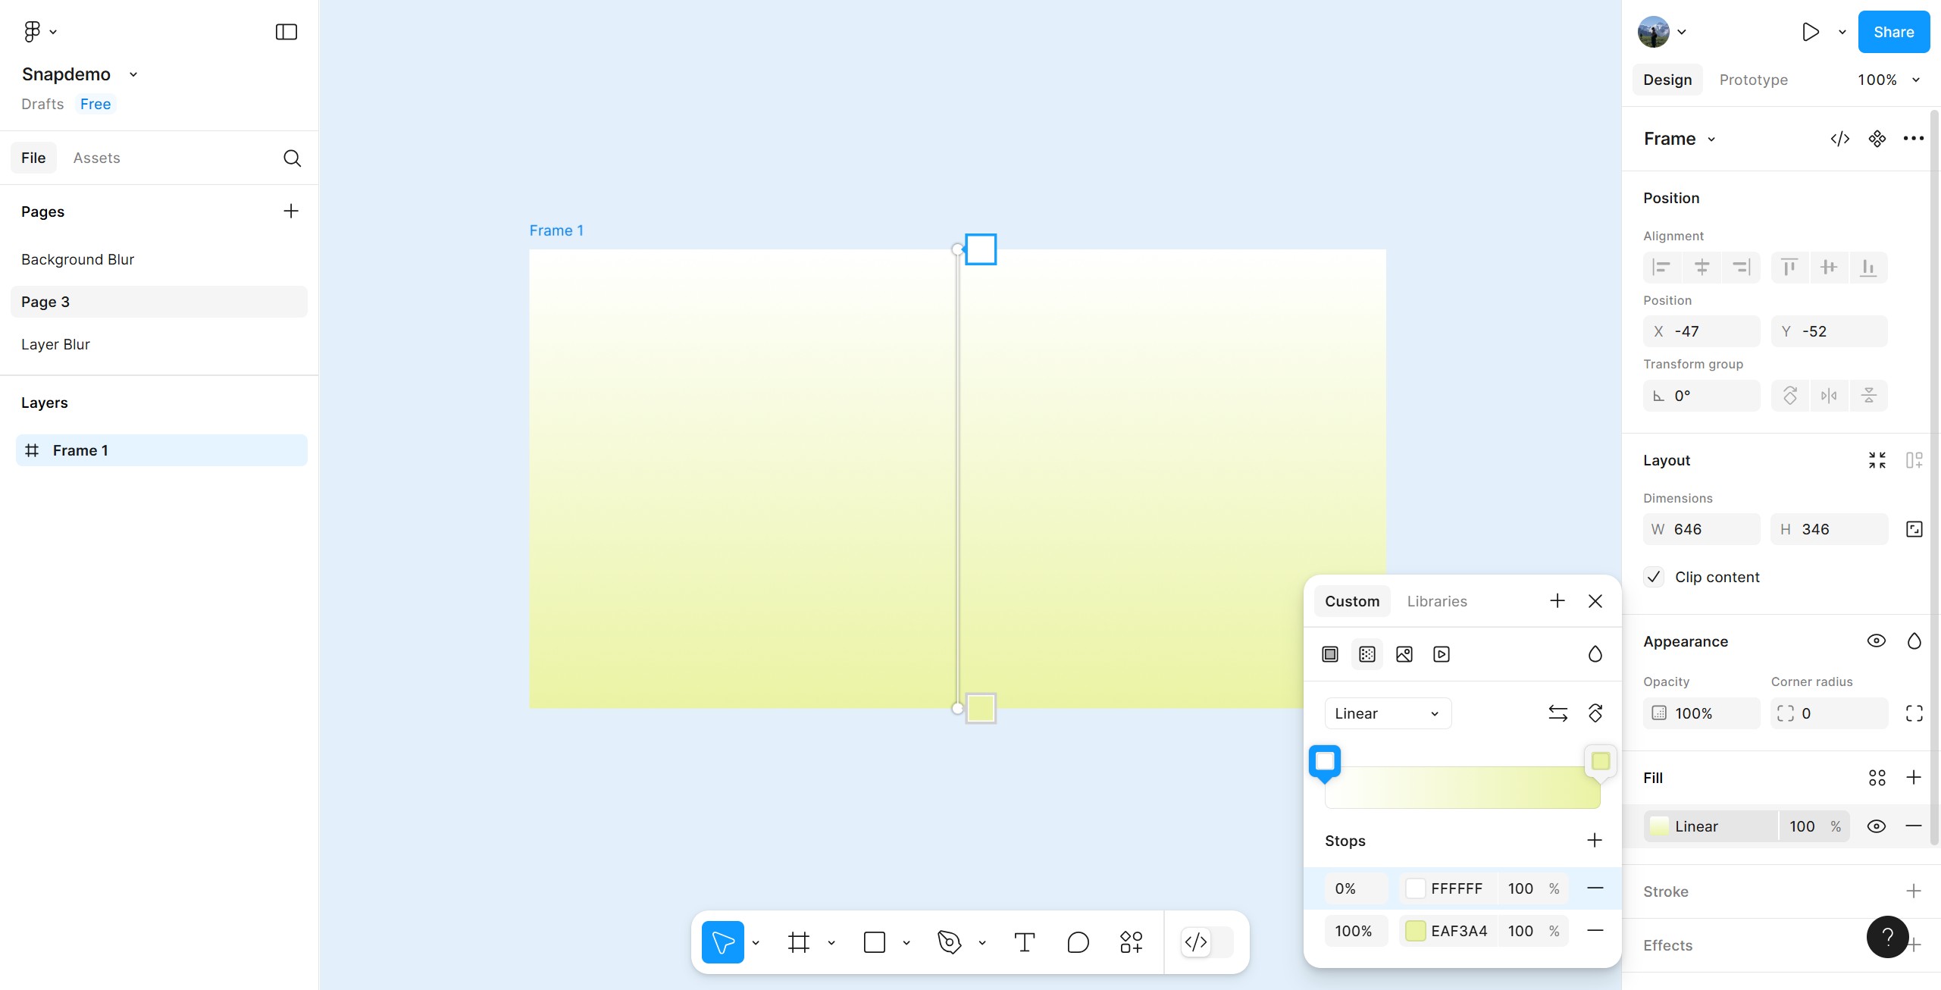
Task: Open the Actions components tool
Action: (x=1131, y=942)
